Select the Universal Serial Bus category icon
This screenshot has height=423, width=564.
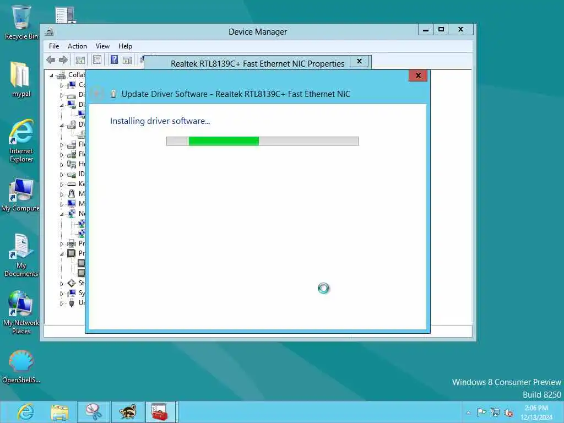(72, 303)
